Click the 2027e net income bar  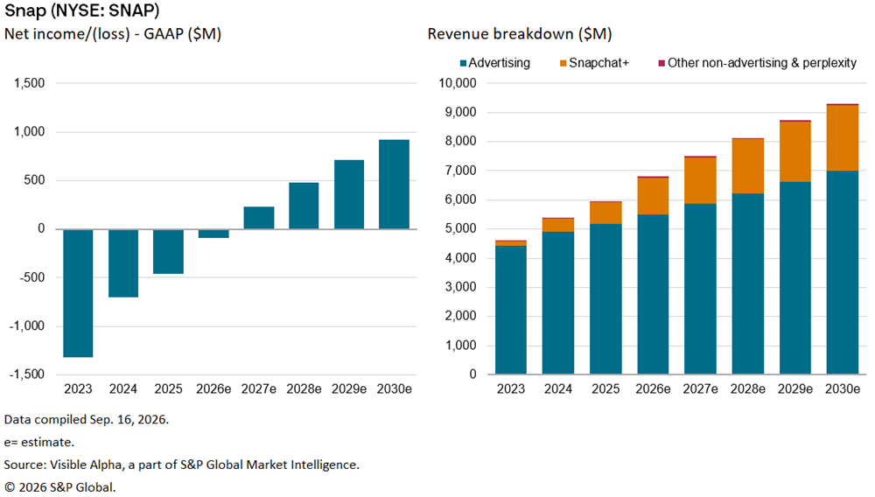tap(259, 218)
